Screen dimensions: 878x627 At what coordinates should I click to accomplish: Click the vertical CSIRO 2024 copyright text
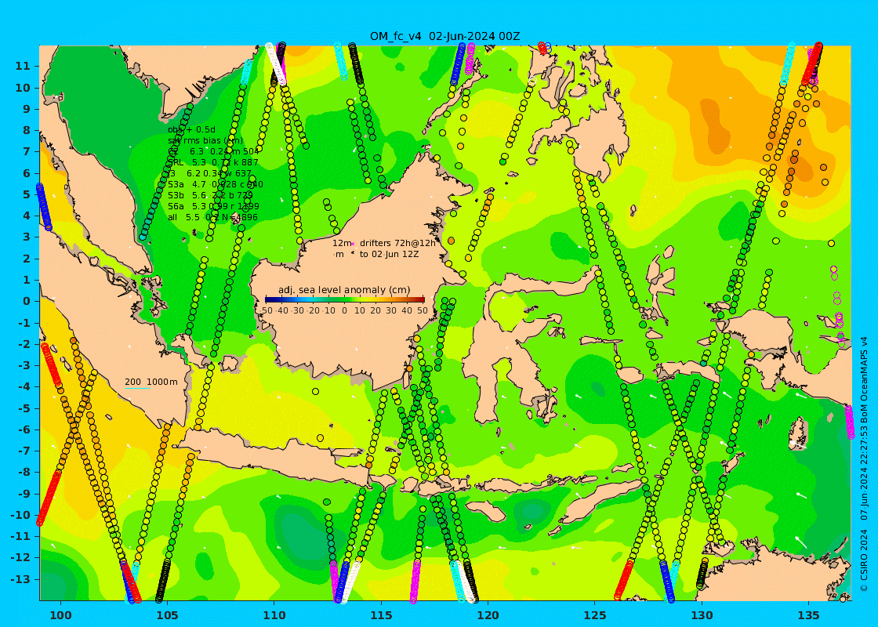tap(864, 463)
